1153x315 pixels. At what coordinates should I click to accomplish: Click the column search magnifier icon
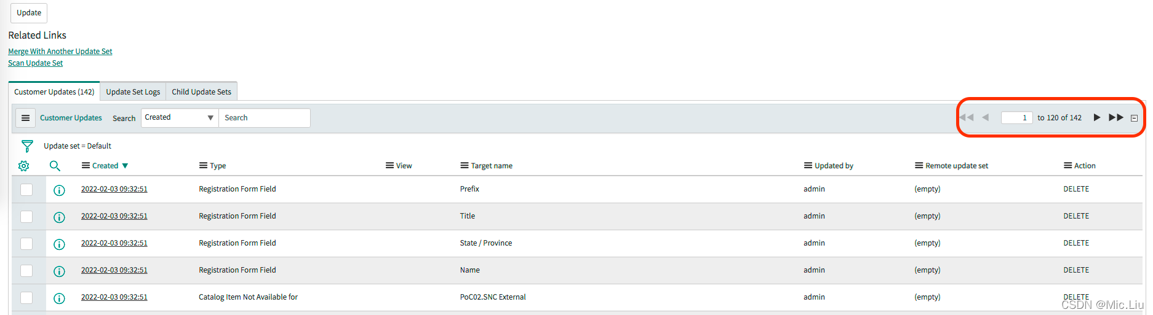(55, 166)
